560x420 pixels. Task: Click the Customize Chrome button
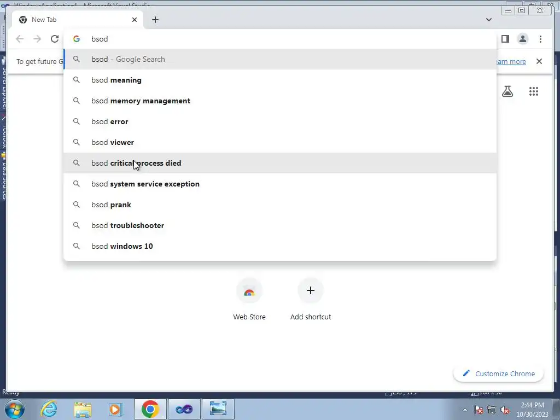[x=498, y=374]
